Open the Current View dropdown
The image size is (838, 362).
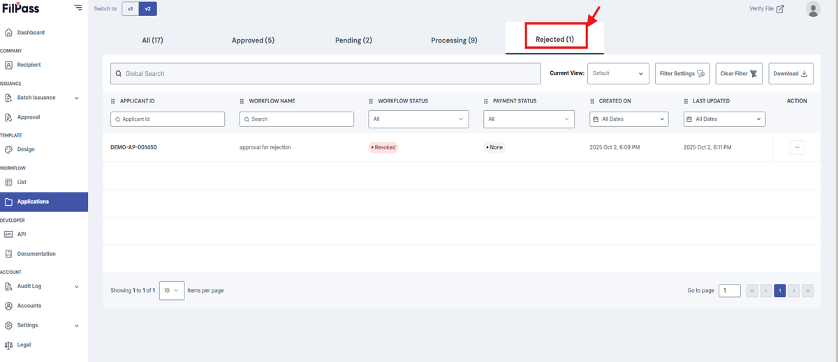coord(618,73)
